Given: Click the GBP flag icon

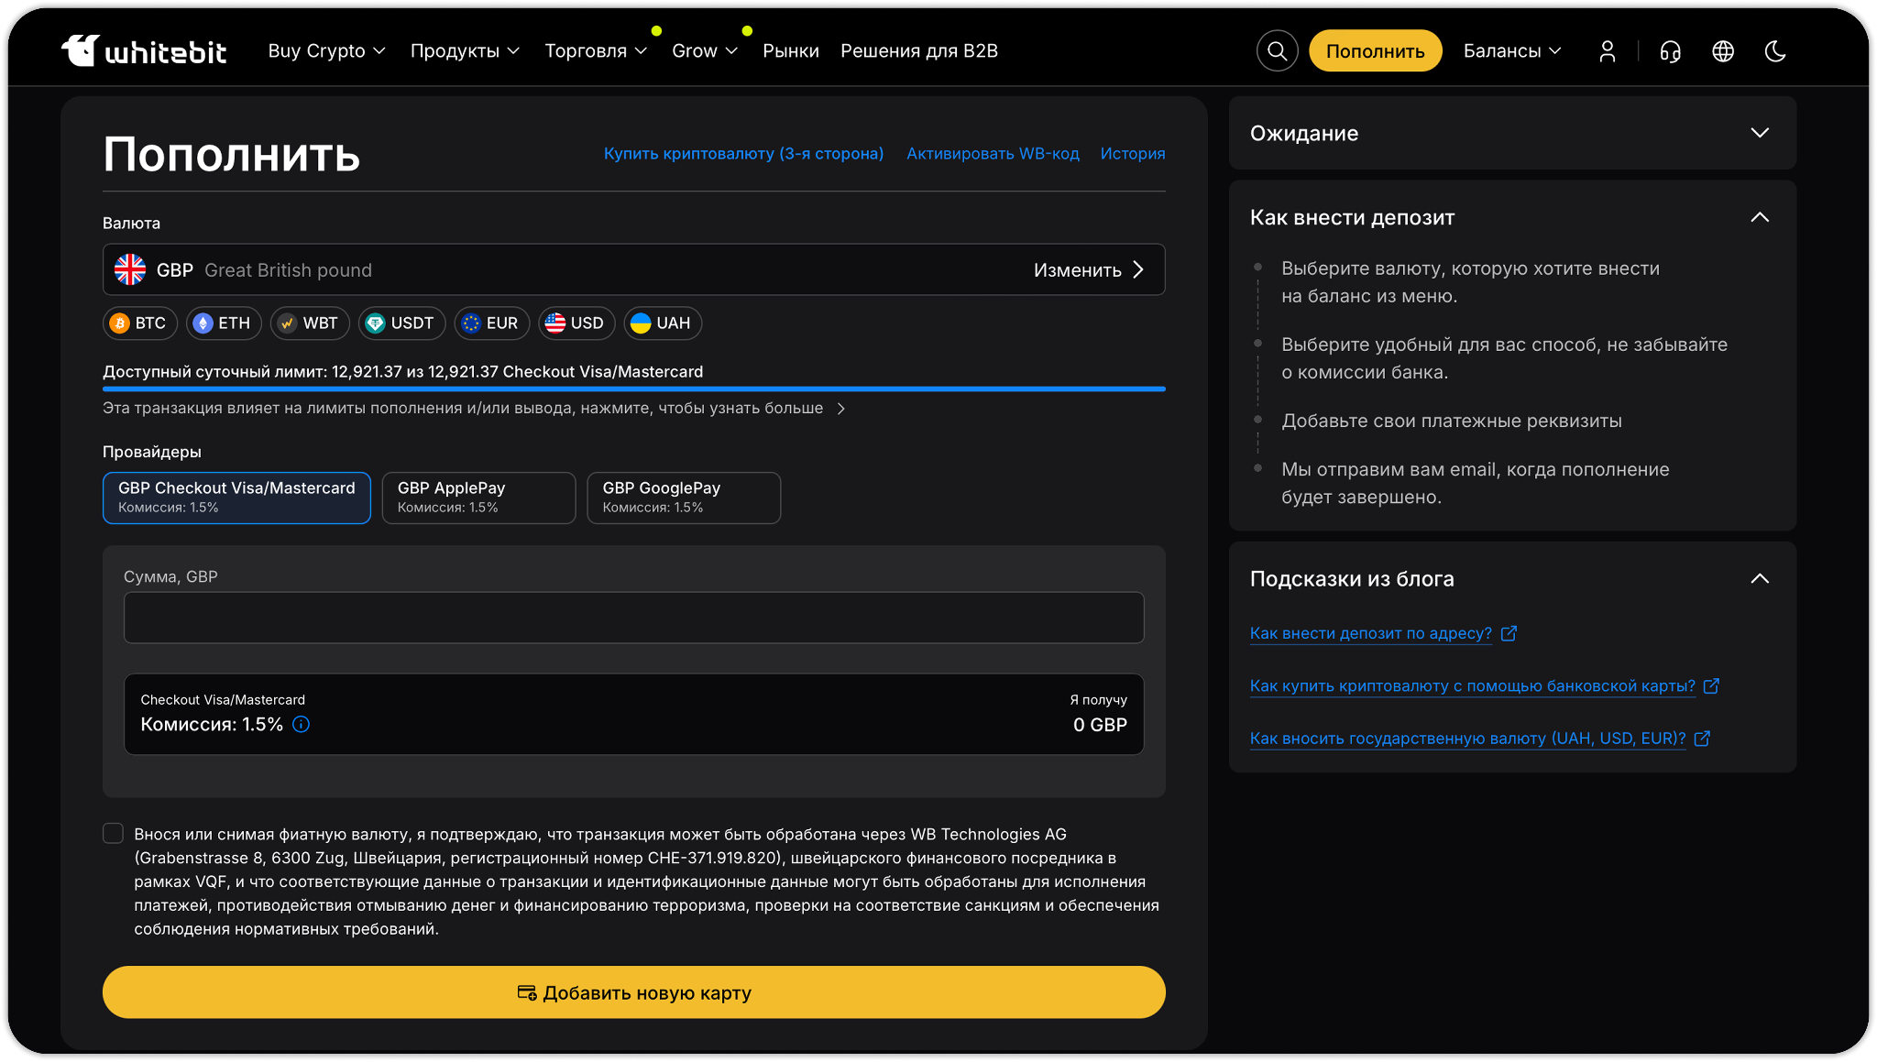Looking at the screenshot, I should 130,269.
